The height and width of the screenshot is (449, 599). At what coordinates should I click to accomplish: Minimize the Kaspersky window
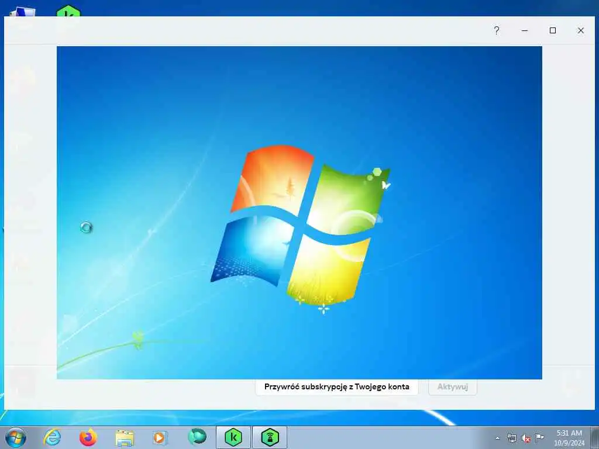(525, 30)
